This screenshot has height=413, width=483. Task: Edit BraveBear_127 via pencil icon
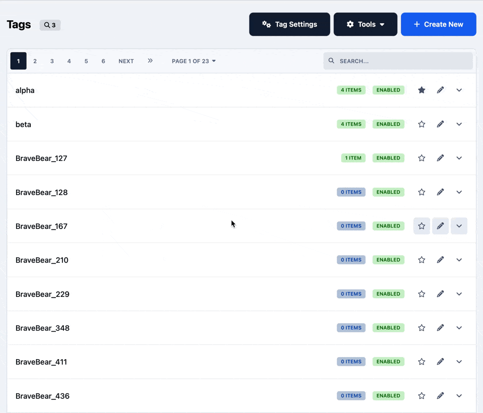[x=441, y=158]
